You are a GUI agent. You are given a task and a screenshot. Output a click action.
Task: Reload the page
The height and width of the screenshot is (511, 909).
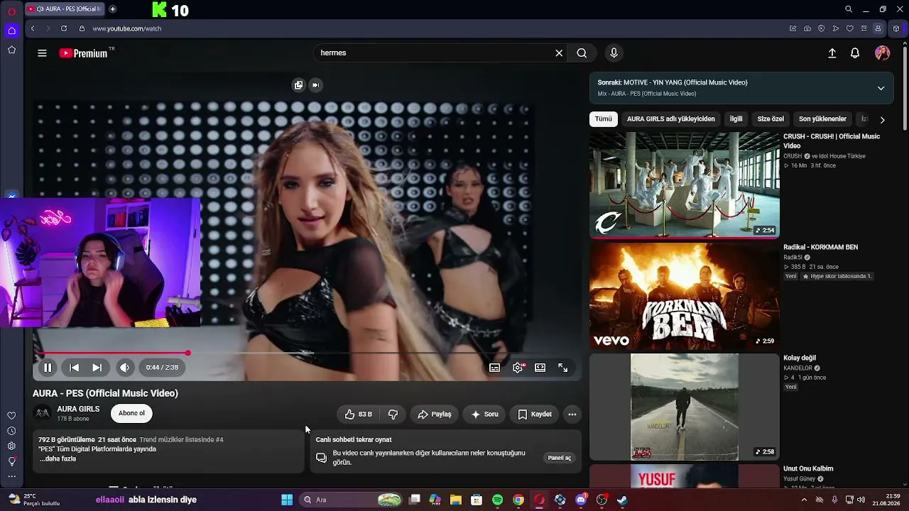pos(64,28)
